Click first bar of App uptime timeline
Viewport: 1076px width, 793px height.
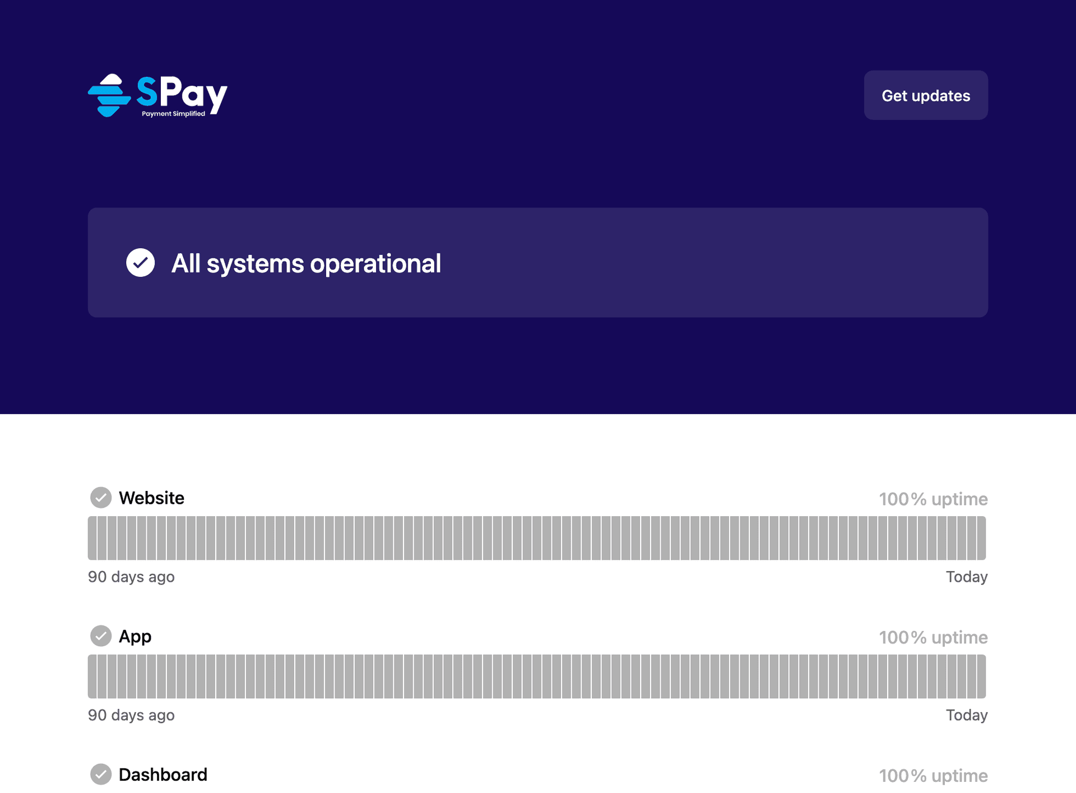92,676
